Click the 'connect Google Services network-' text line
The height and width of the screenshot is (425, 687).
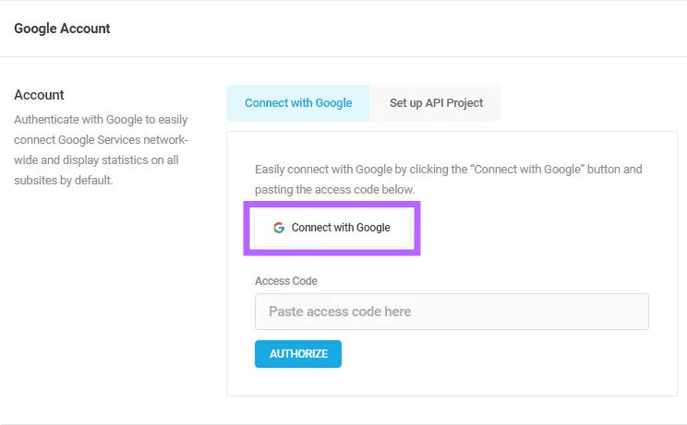(101, 140)
